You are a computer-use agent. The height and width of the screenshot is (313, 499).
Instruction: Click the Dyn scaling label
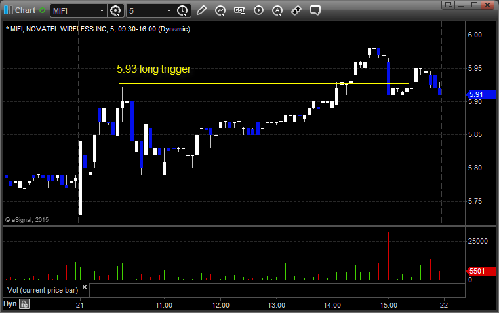pyautogui.click(x=10, y=304)
